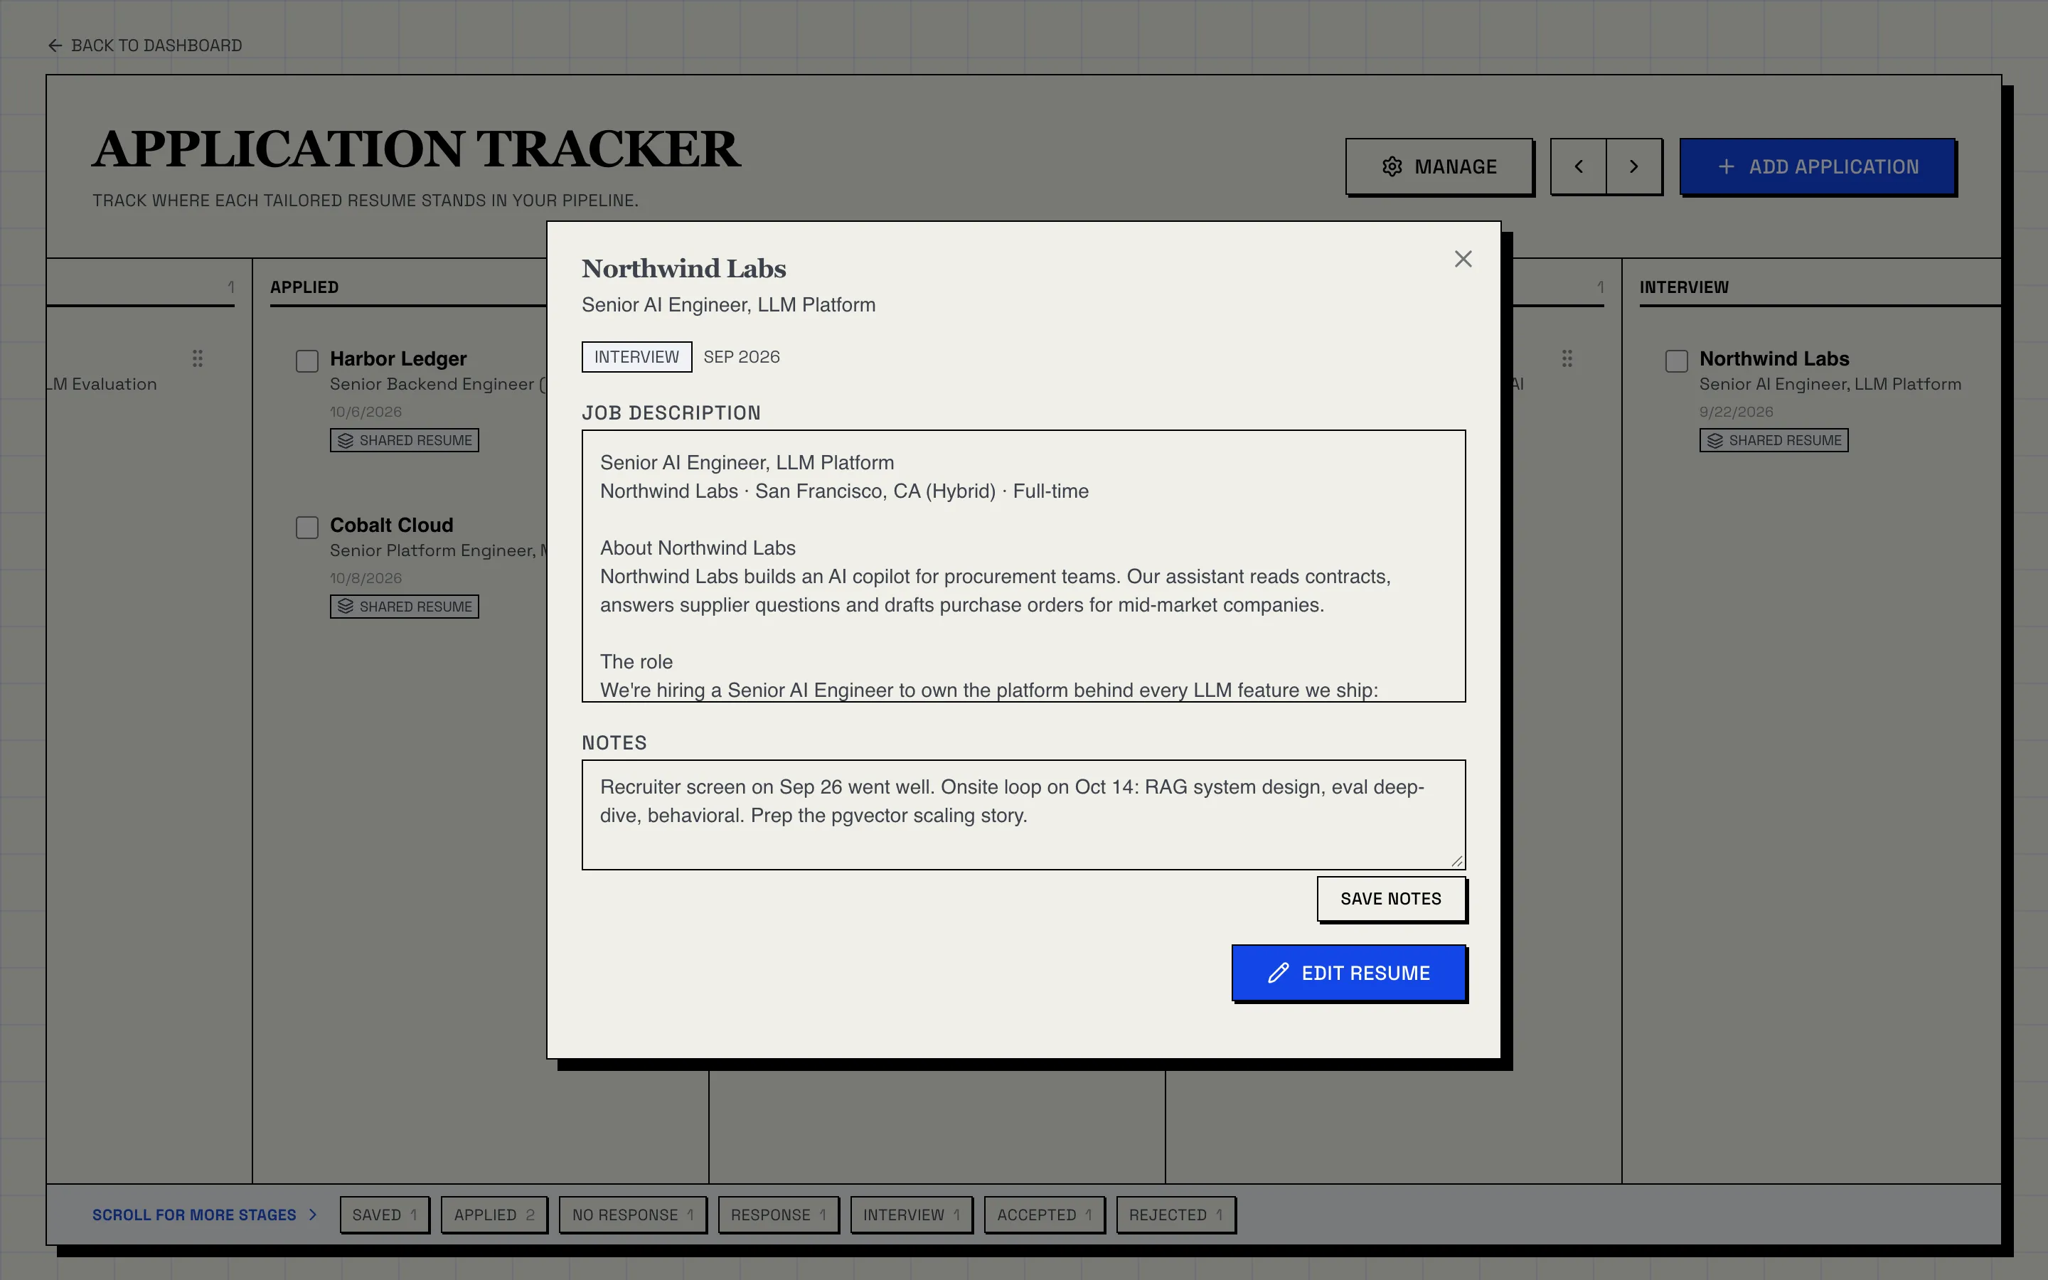Click the plus icon on Add Application

(x=1727, y=167)
